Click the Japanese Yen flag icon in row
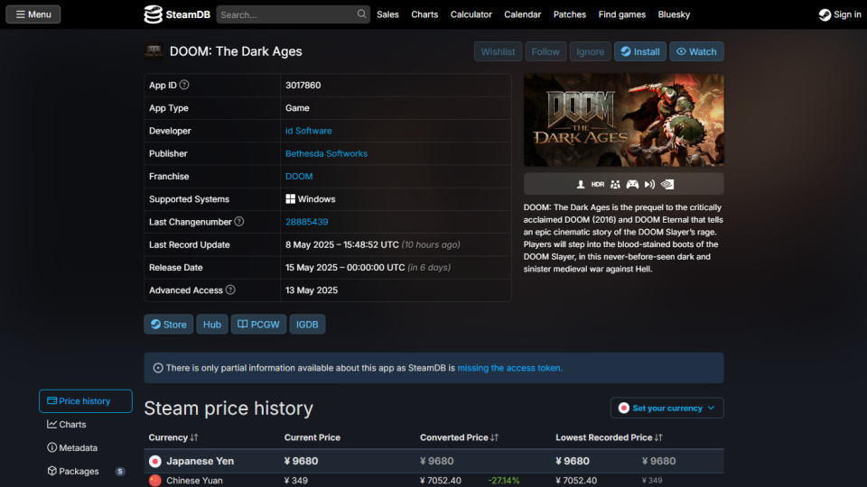The width and height of the screenshot is (867, 487). (x=154, y=461)
